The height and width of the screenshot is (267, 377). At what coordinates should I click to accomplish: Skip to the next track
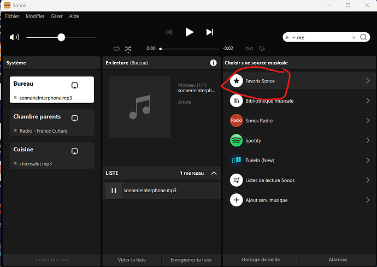click(210, 32)
